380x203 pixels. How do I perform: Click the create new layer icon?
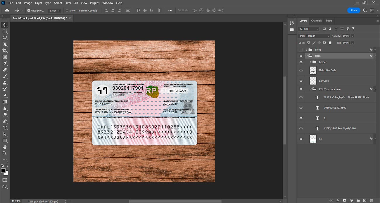(x=365, y=200)
